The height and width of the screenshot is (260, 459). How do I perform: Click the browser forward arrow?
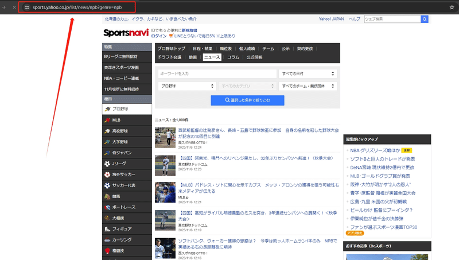click(4, 7)
